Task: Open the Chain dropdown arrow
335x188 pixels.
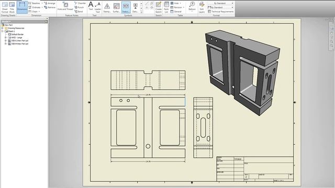Action: pos(39,11)
